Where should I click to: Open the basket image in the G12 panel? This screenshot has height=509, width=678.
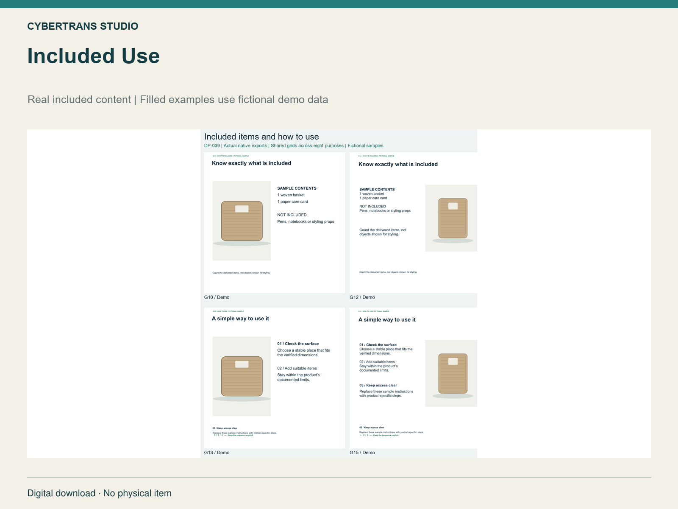[451, 218]
